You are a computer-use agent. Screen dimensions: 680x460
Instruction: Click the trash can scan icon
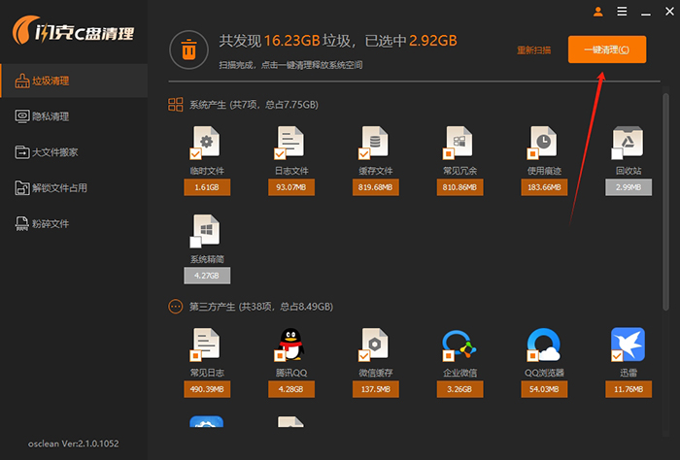tap(188, 49)
